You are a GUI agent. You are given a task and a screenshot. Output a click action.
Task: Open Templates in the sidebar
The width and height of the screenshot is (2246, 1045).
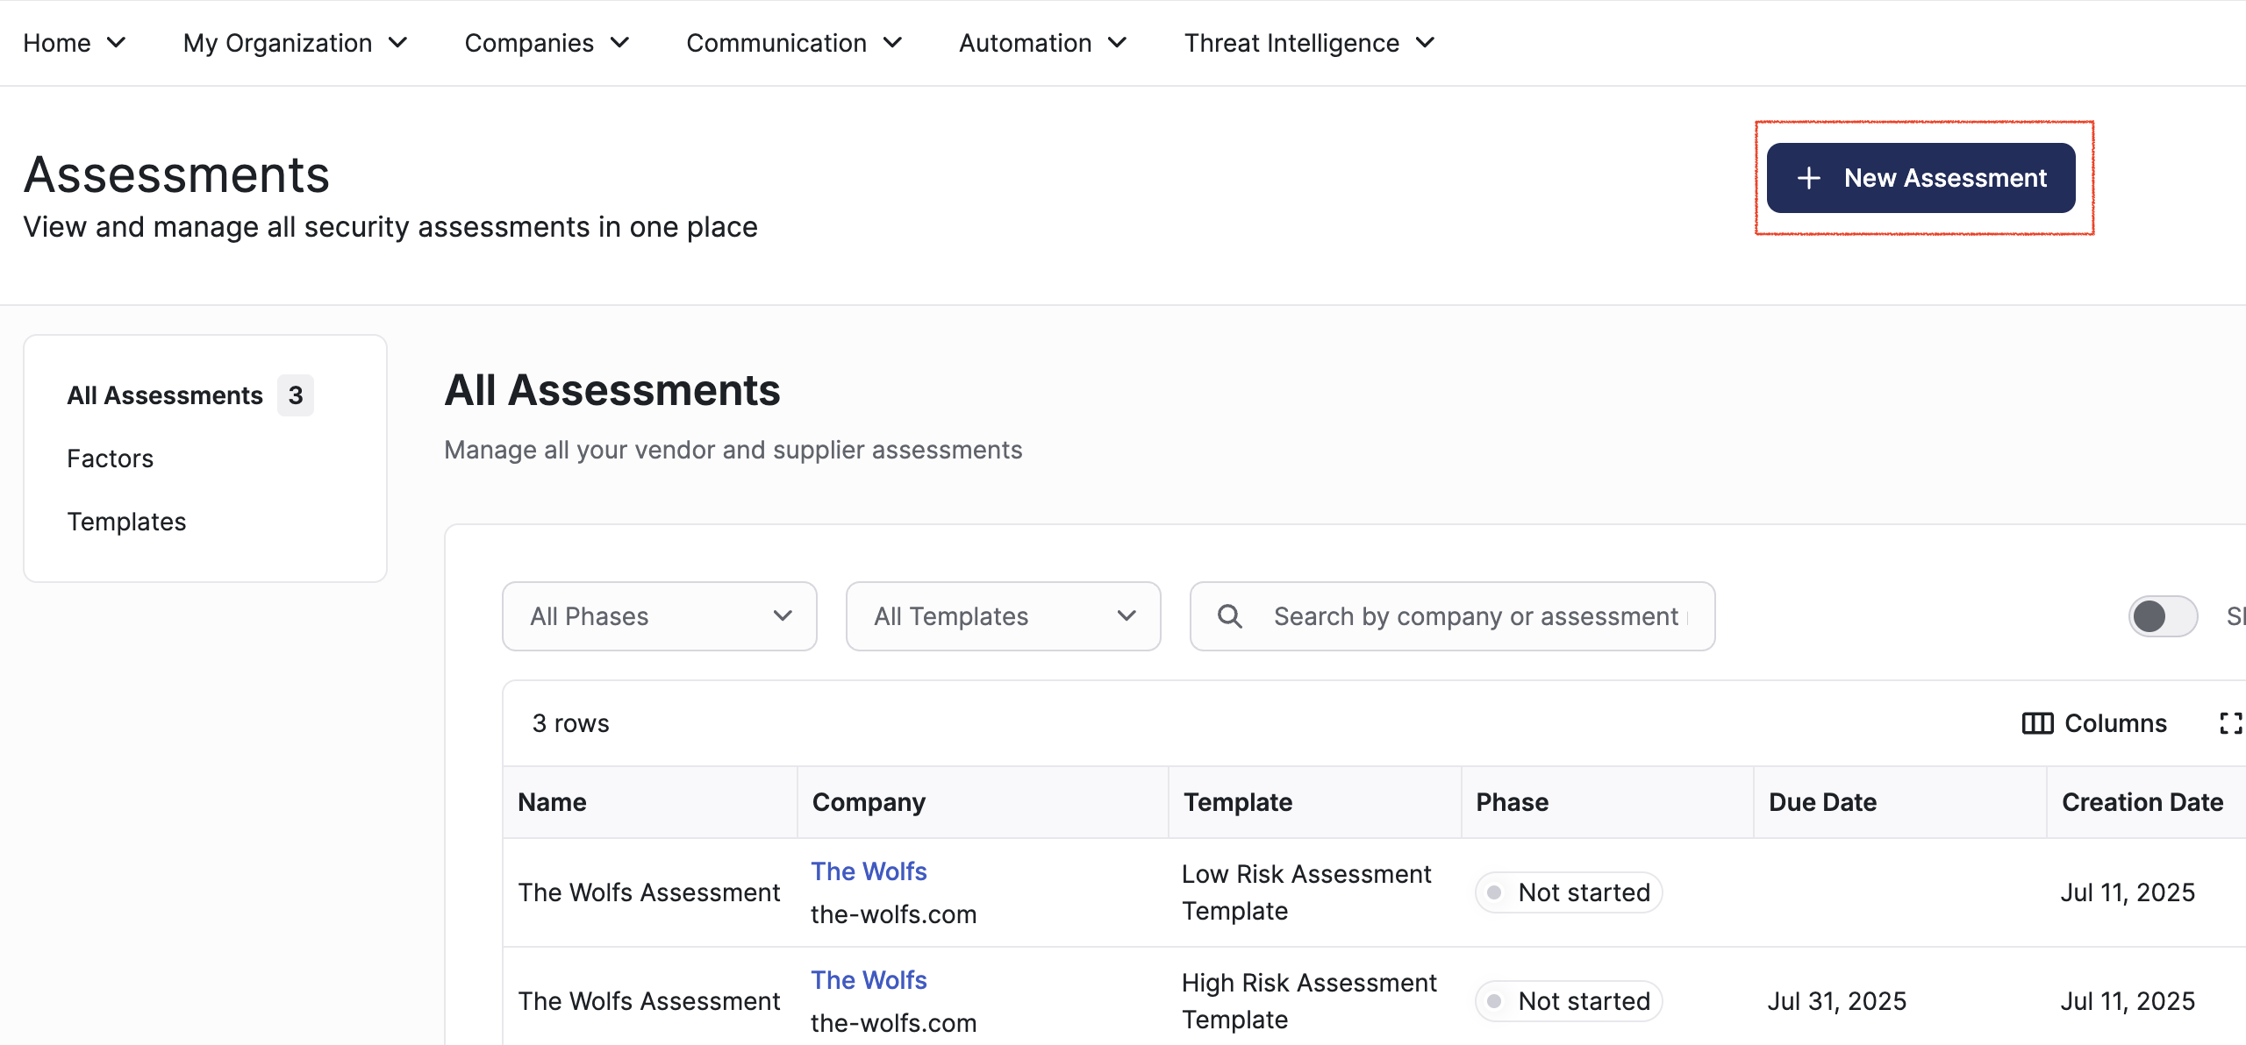(126, 522)
